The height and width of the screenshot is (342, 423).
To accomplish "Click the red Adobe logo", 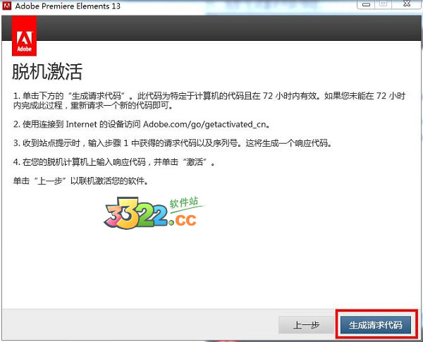I will click(x=24, y=36).
